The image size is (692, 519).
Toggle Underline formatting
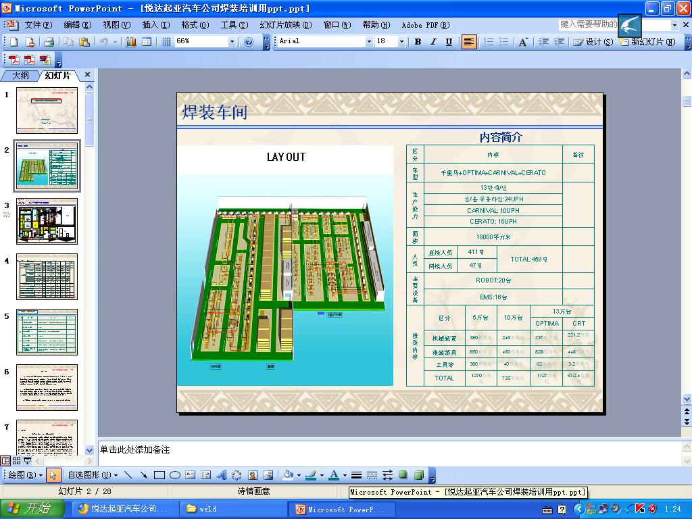click(x=449, y=41)
